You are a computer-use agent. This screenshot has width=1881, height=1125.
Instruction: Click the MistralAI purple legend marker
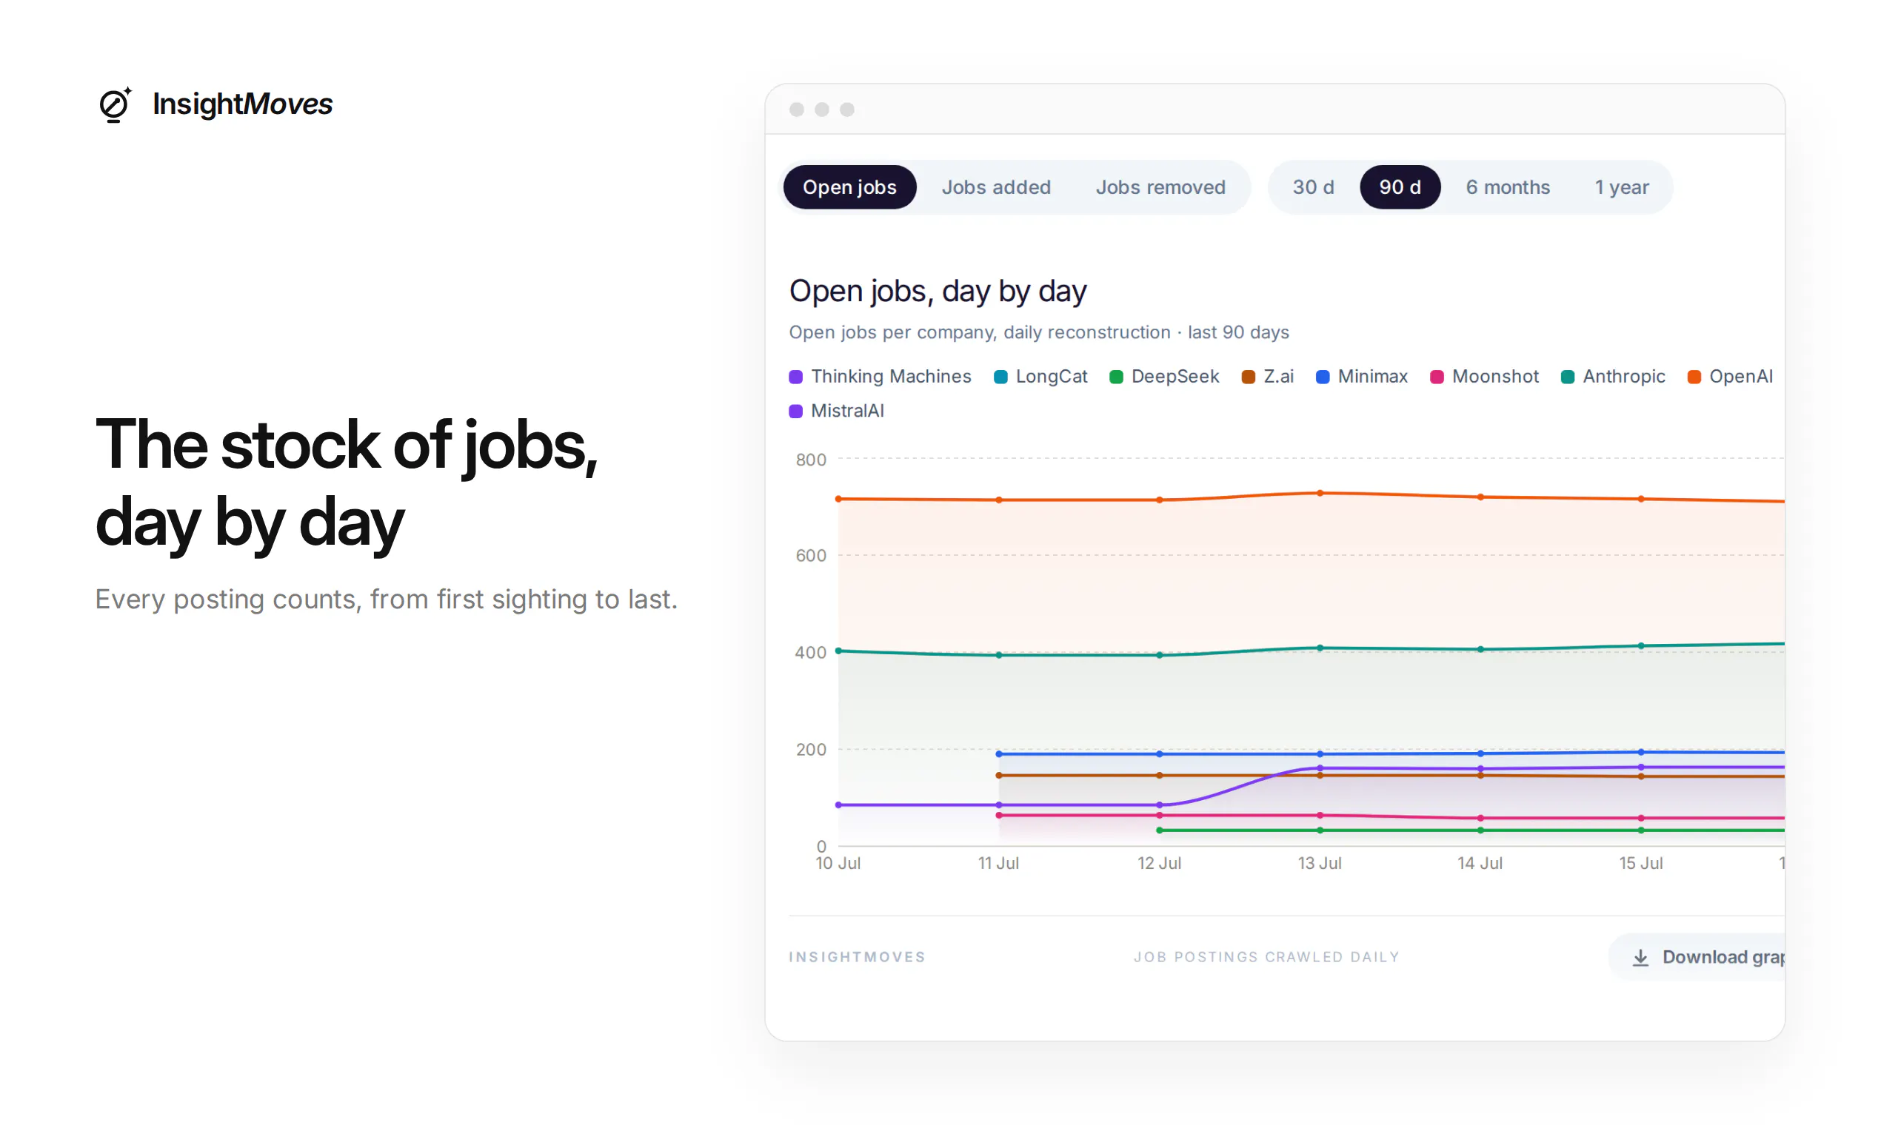click(795, 411)
